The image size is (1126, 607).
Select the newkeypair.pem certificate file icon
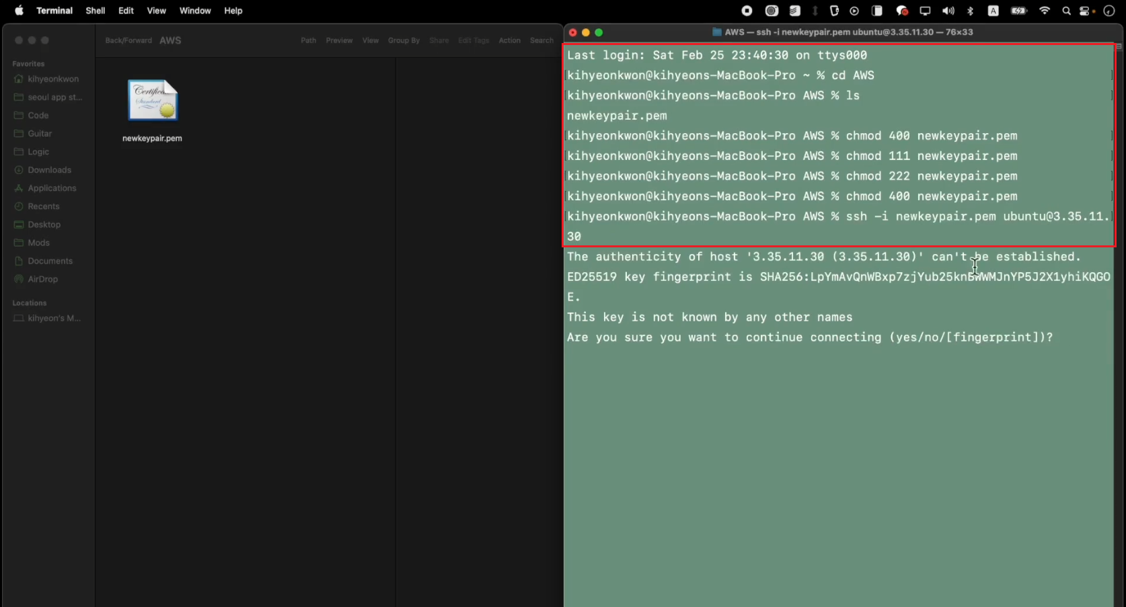pyautogui.click(x=153, y=101)
